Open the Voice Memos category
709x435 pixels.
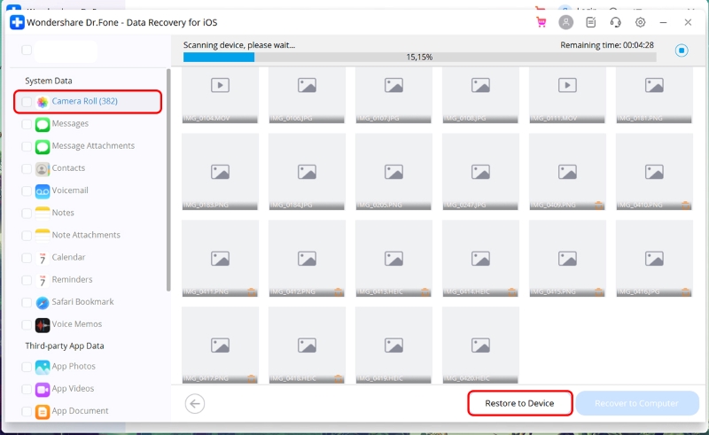[76, 324]
